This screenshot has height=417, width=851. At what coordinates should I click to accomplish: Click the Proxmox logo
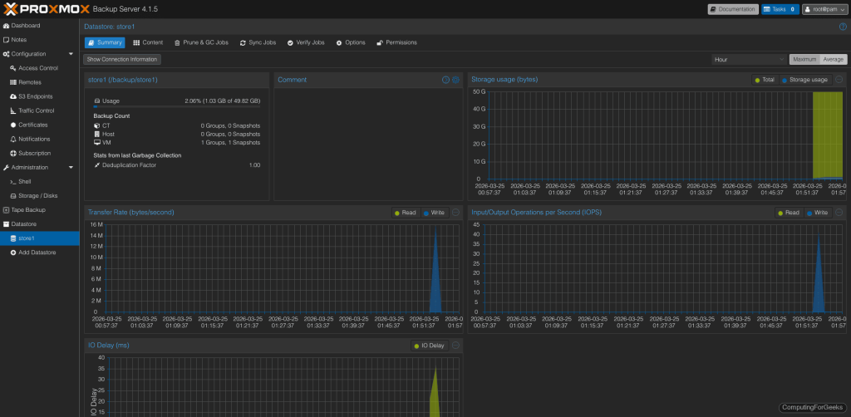pos(46,9)
